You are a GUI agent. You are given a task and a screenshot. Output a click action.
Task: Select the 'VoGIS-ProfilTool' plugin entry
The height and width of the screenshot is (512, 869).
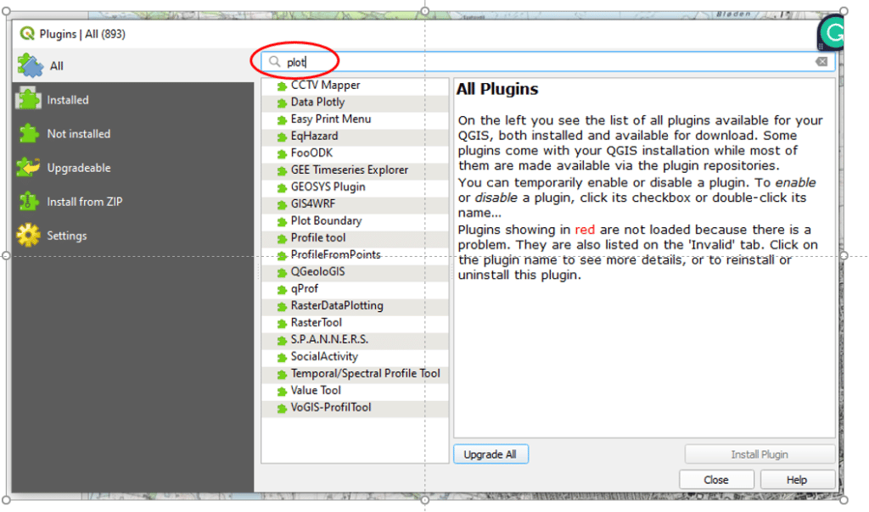355,408
